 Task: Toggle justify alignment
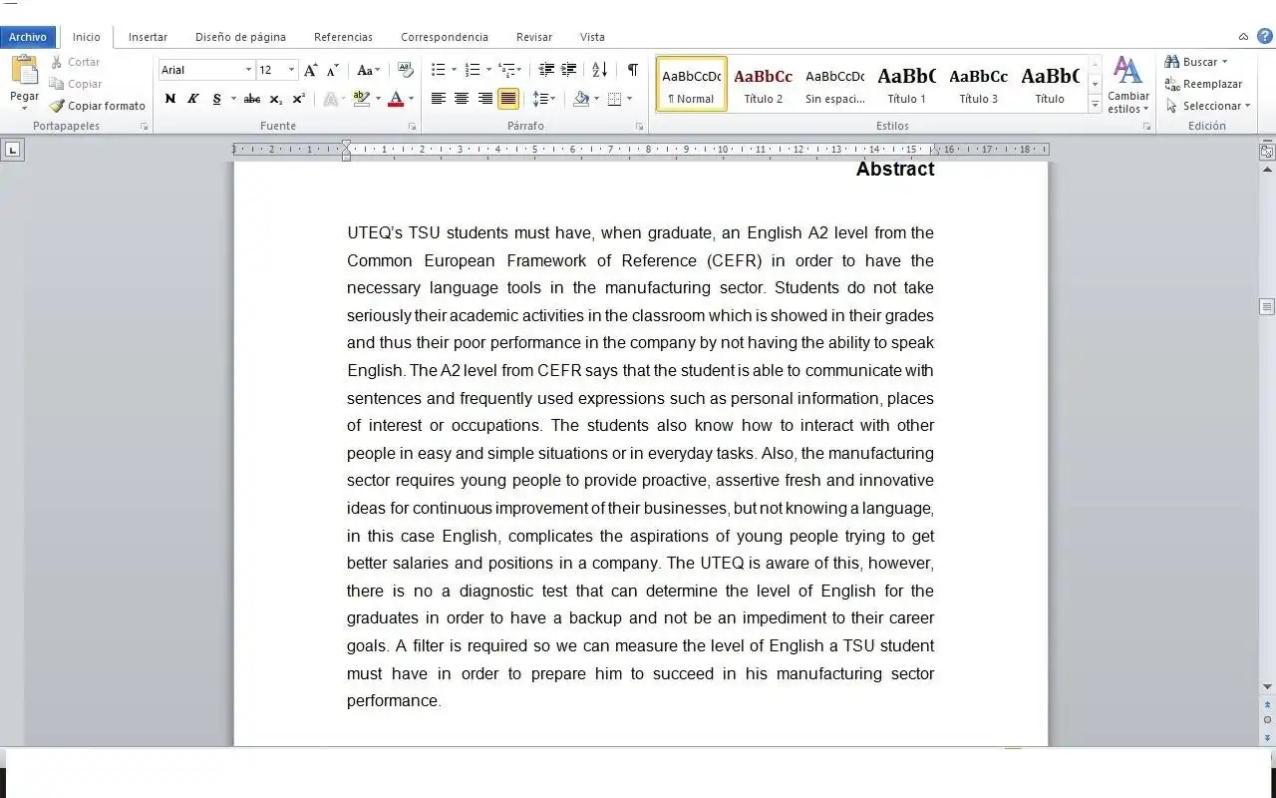(508, 99)
